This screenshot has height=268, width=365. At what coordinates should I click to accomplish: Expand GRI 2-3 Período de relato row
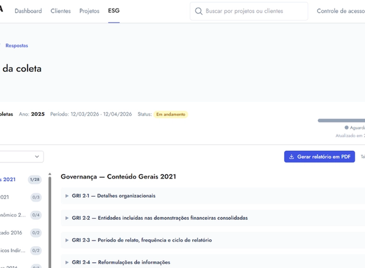tap(213, 240)
